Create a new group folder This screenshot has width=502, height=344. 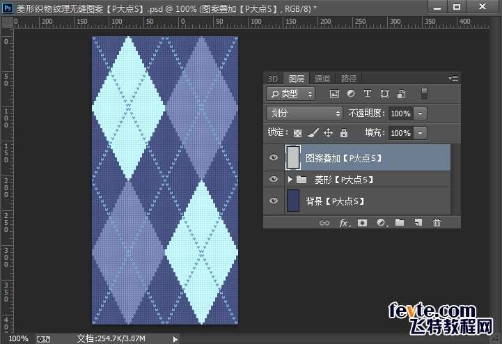pyautogui.click(x=400, y=222)
